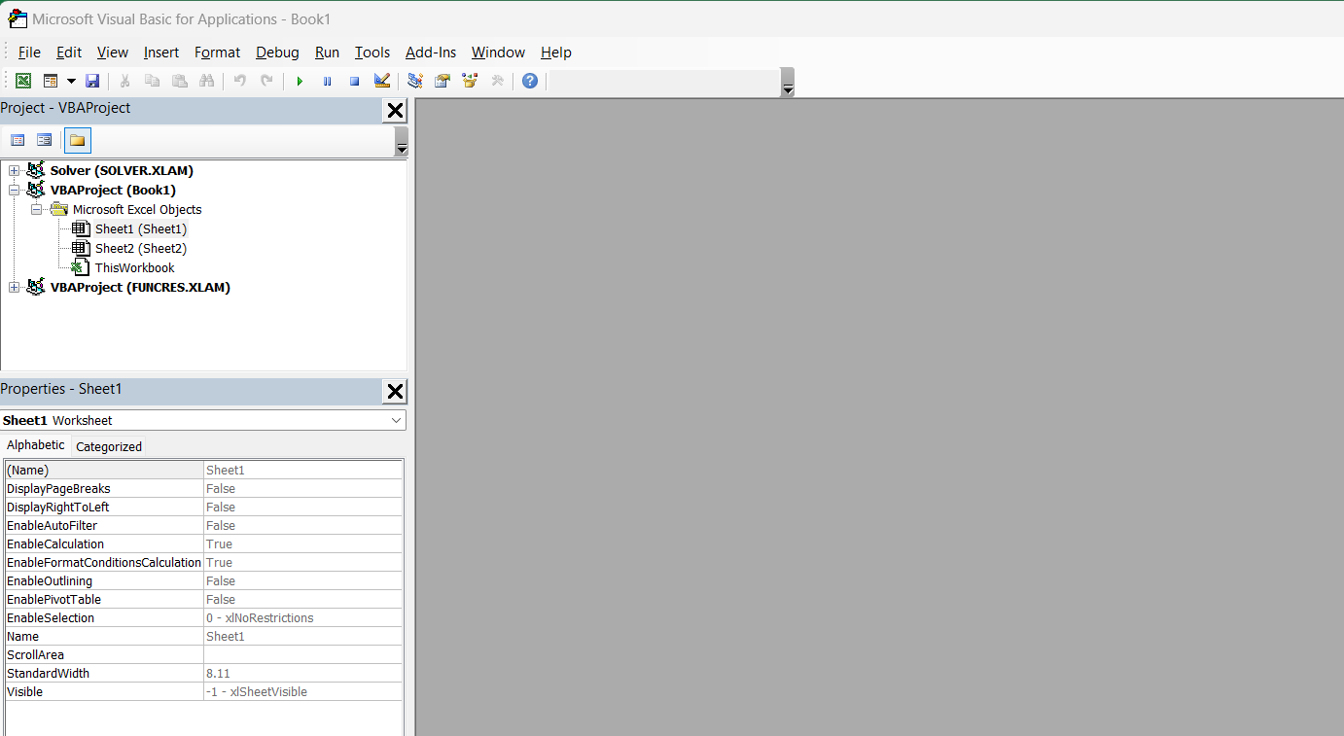Click the Cut scissors icon
The height and width of the screenshot is (736, 1344).
(124, 81)
